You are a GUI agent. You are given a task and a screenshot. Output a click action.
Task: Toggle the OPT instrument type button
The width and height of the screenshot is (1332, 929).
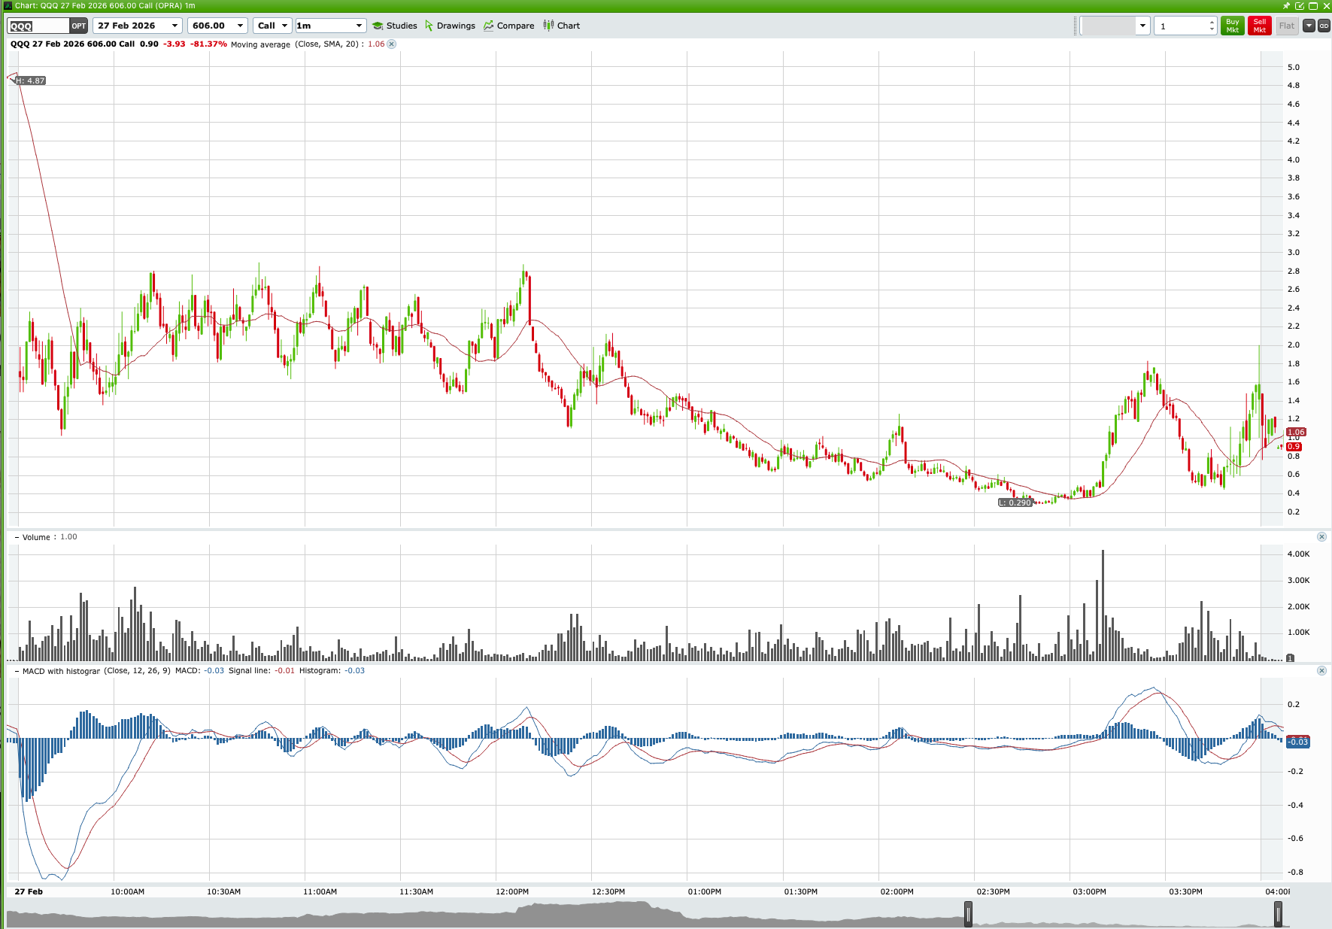pos(79,26)
